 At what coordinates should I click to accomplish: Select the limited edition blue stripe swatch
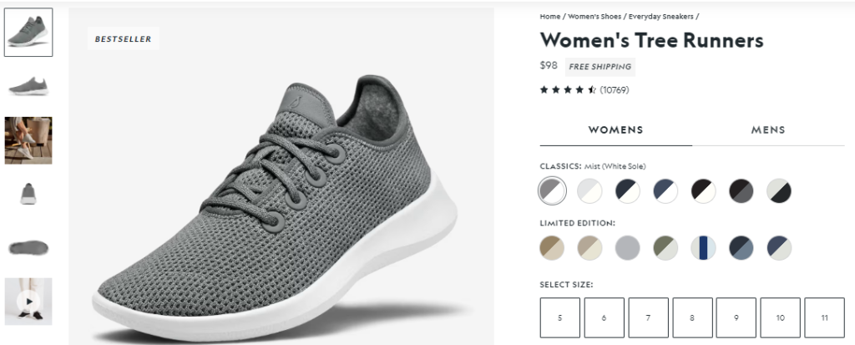tap(703, 247)
